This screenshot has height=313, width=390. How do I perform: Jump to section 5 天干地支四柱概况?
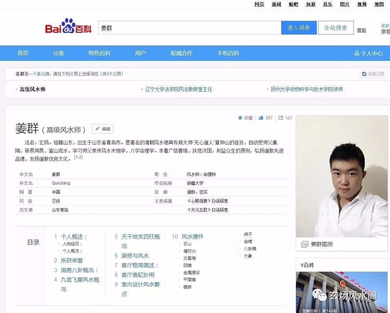(141, 241)
